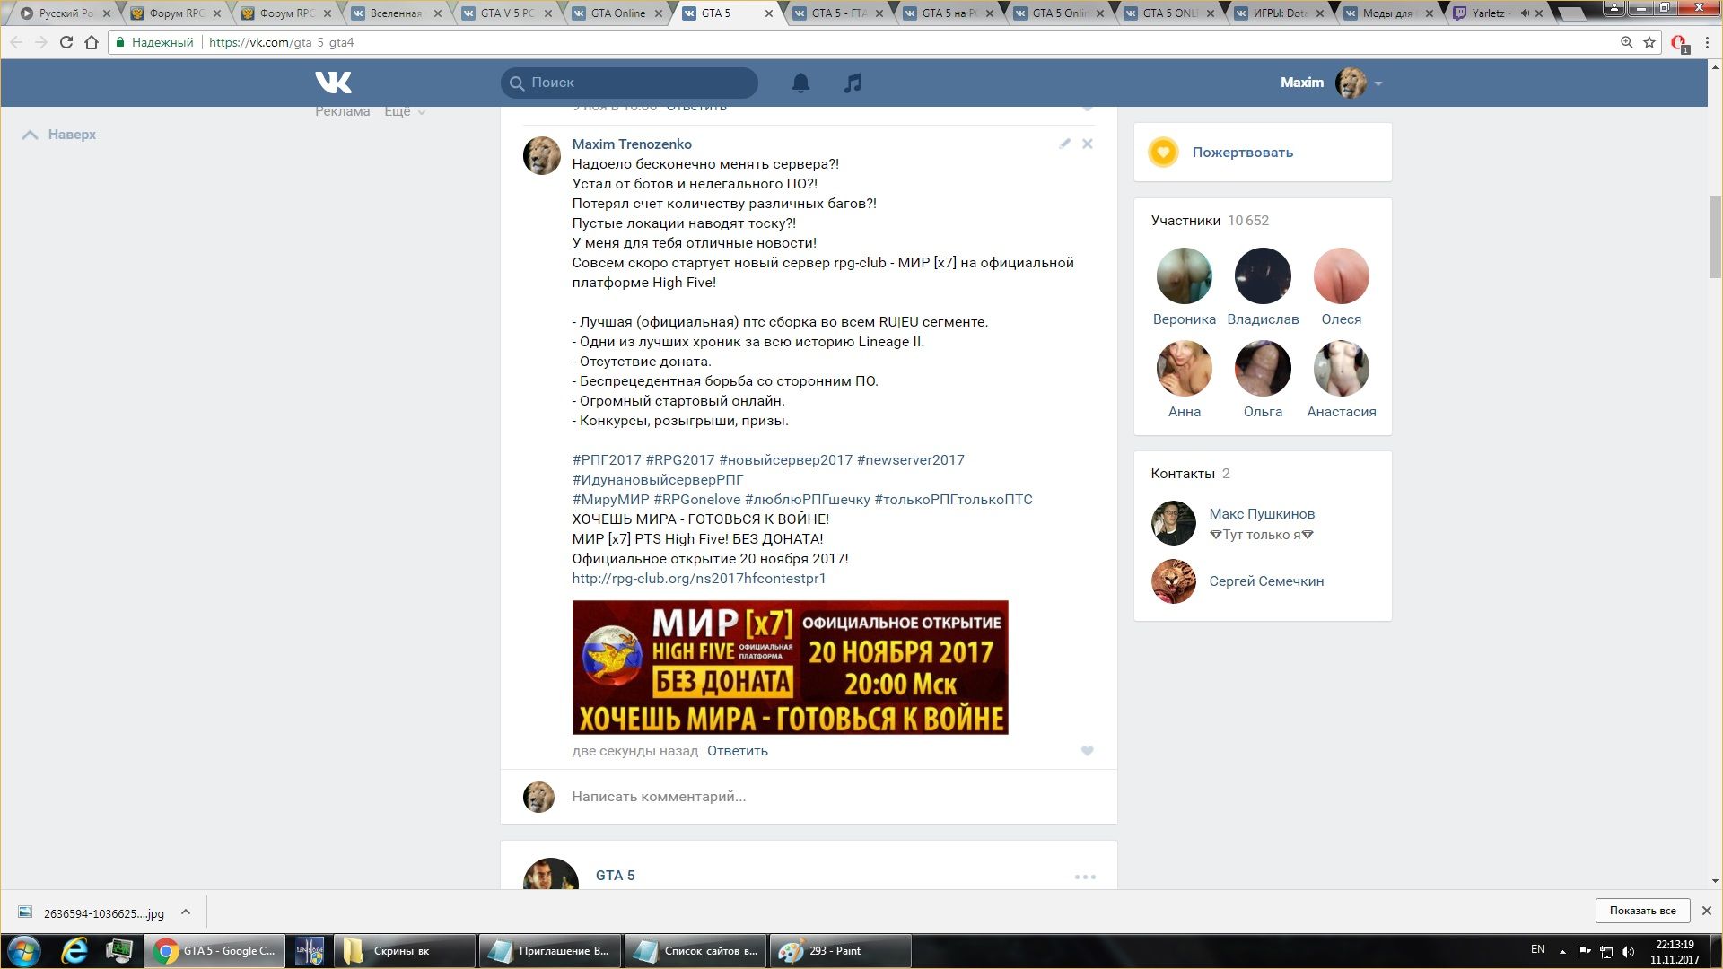Switch to the Вселенная tab
The height and width of the screenshot is (969, 1723).
[x=398, y=13]
